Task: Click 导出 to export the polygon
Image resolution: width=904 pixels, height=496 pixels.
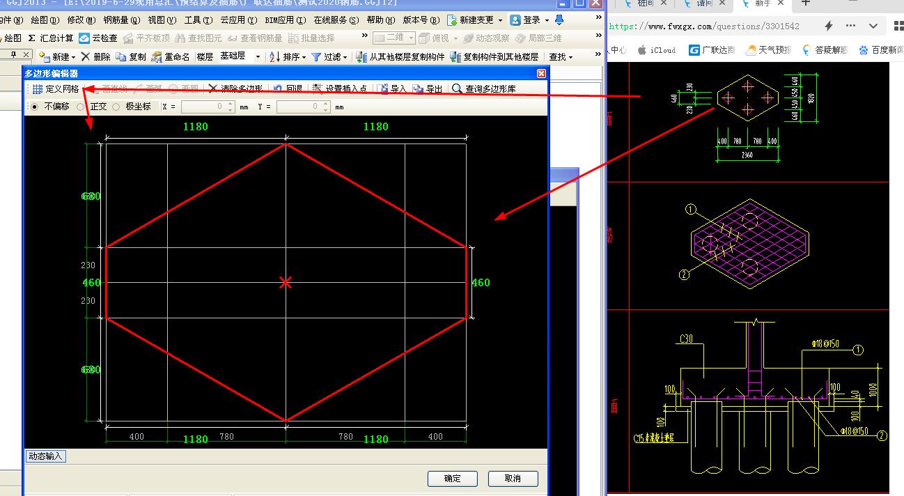Action: tap(428, 89)
